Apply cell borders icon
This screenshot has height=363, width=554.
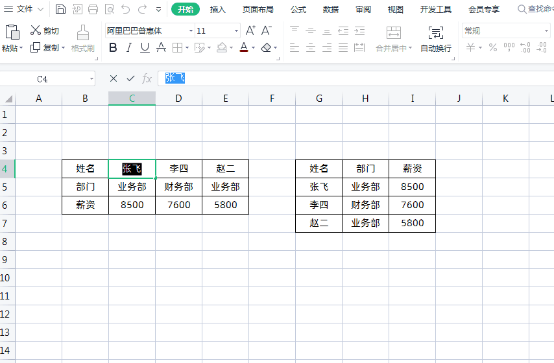click(x=177, y=47)
